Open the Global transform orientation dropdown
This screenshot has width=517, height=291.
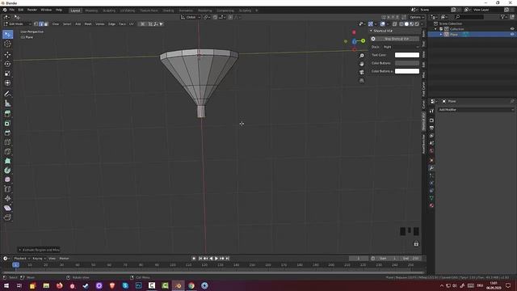191,17
